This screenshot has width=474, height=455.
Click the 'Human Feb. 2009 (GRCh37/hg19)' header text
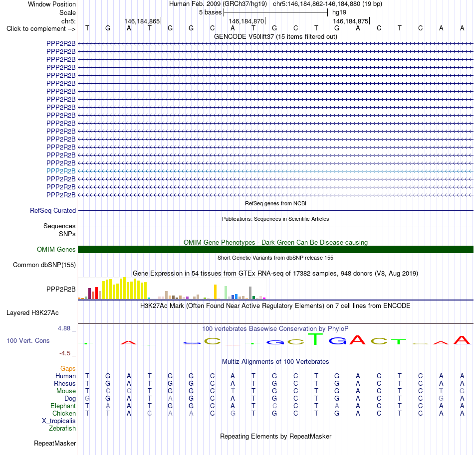point(218,4)
